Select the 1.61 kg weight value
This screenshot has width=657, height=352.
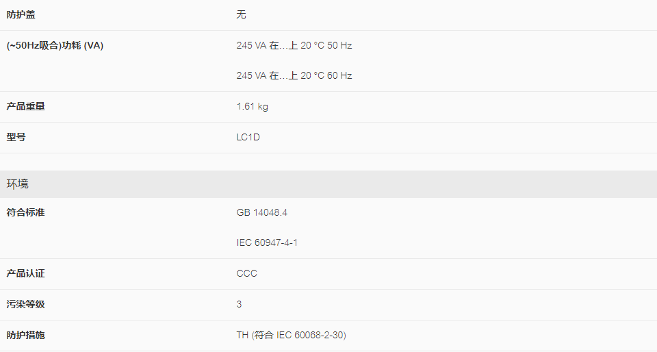(253, 106)
